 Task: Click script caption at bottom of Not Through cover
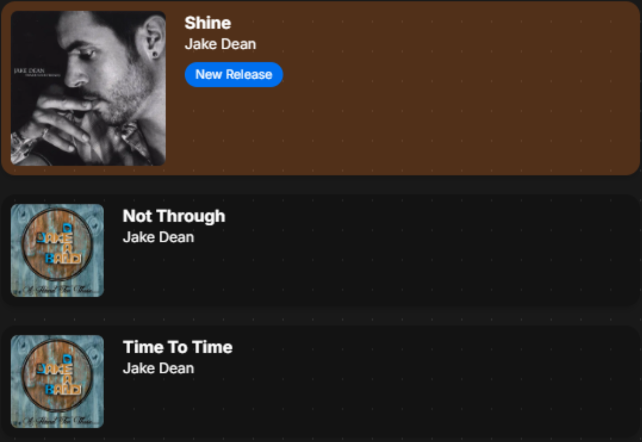57,290
